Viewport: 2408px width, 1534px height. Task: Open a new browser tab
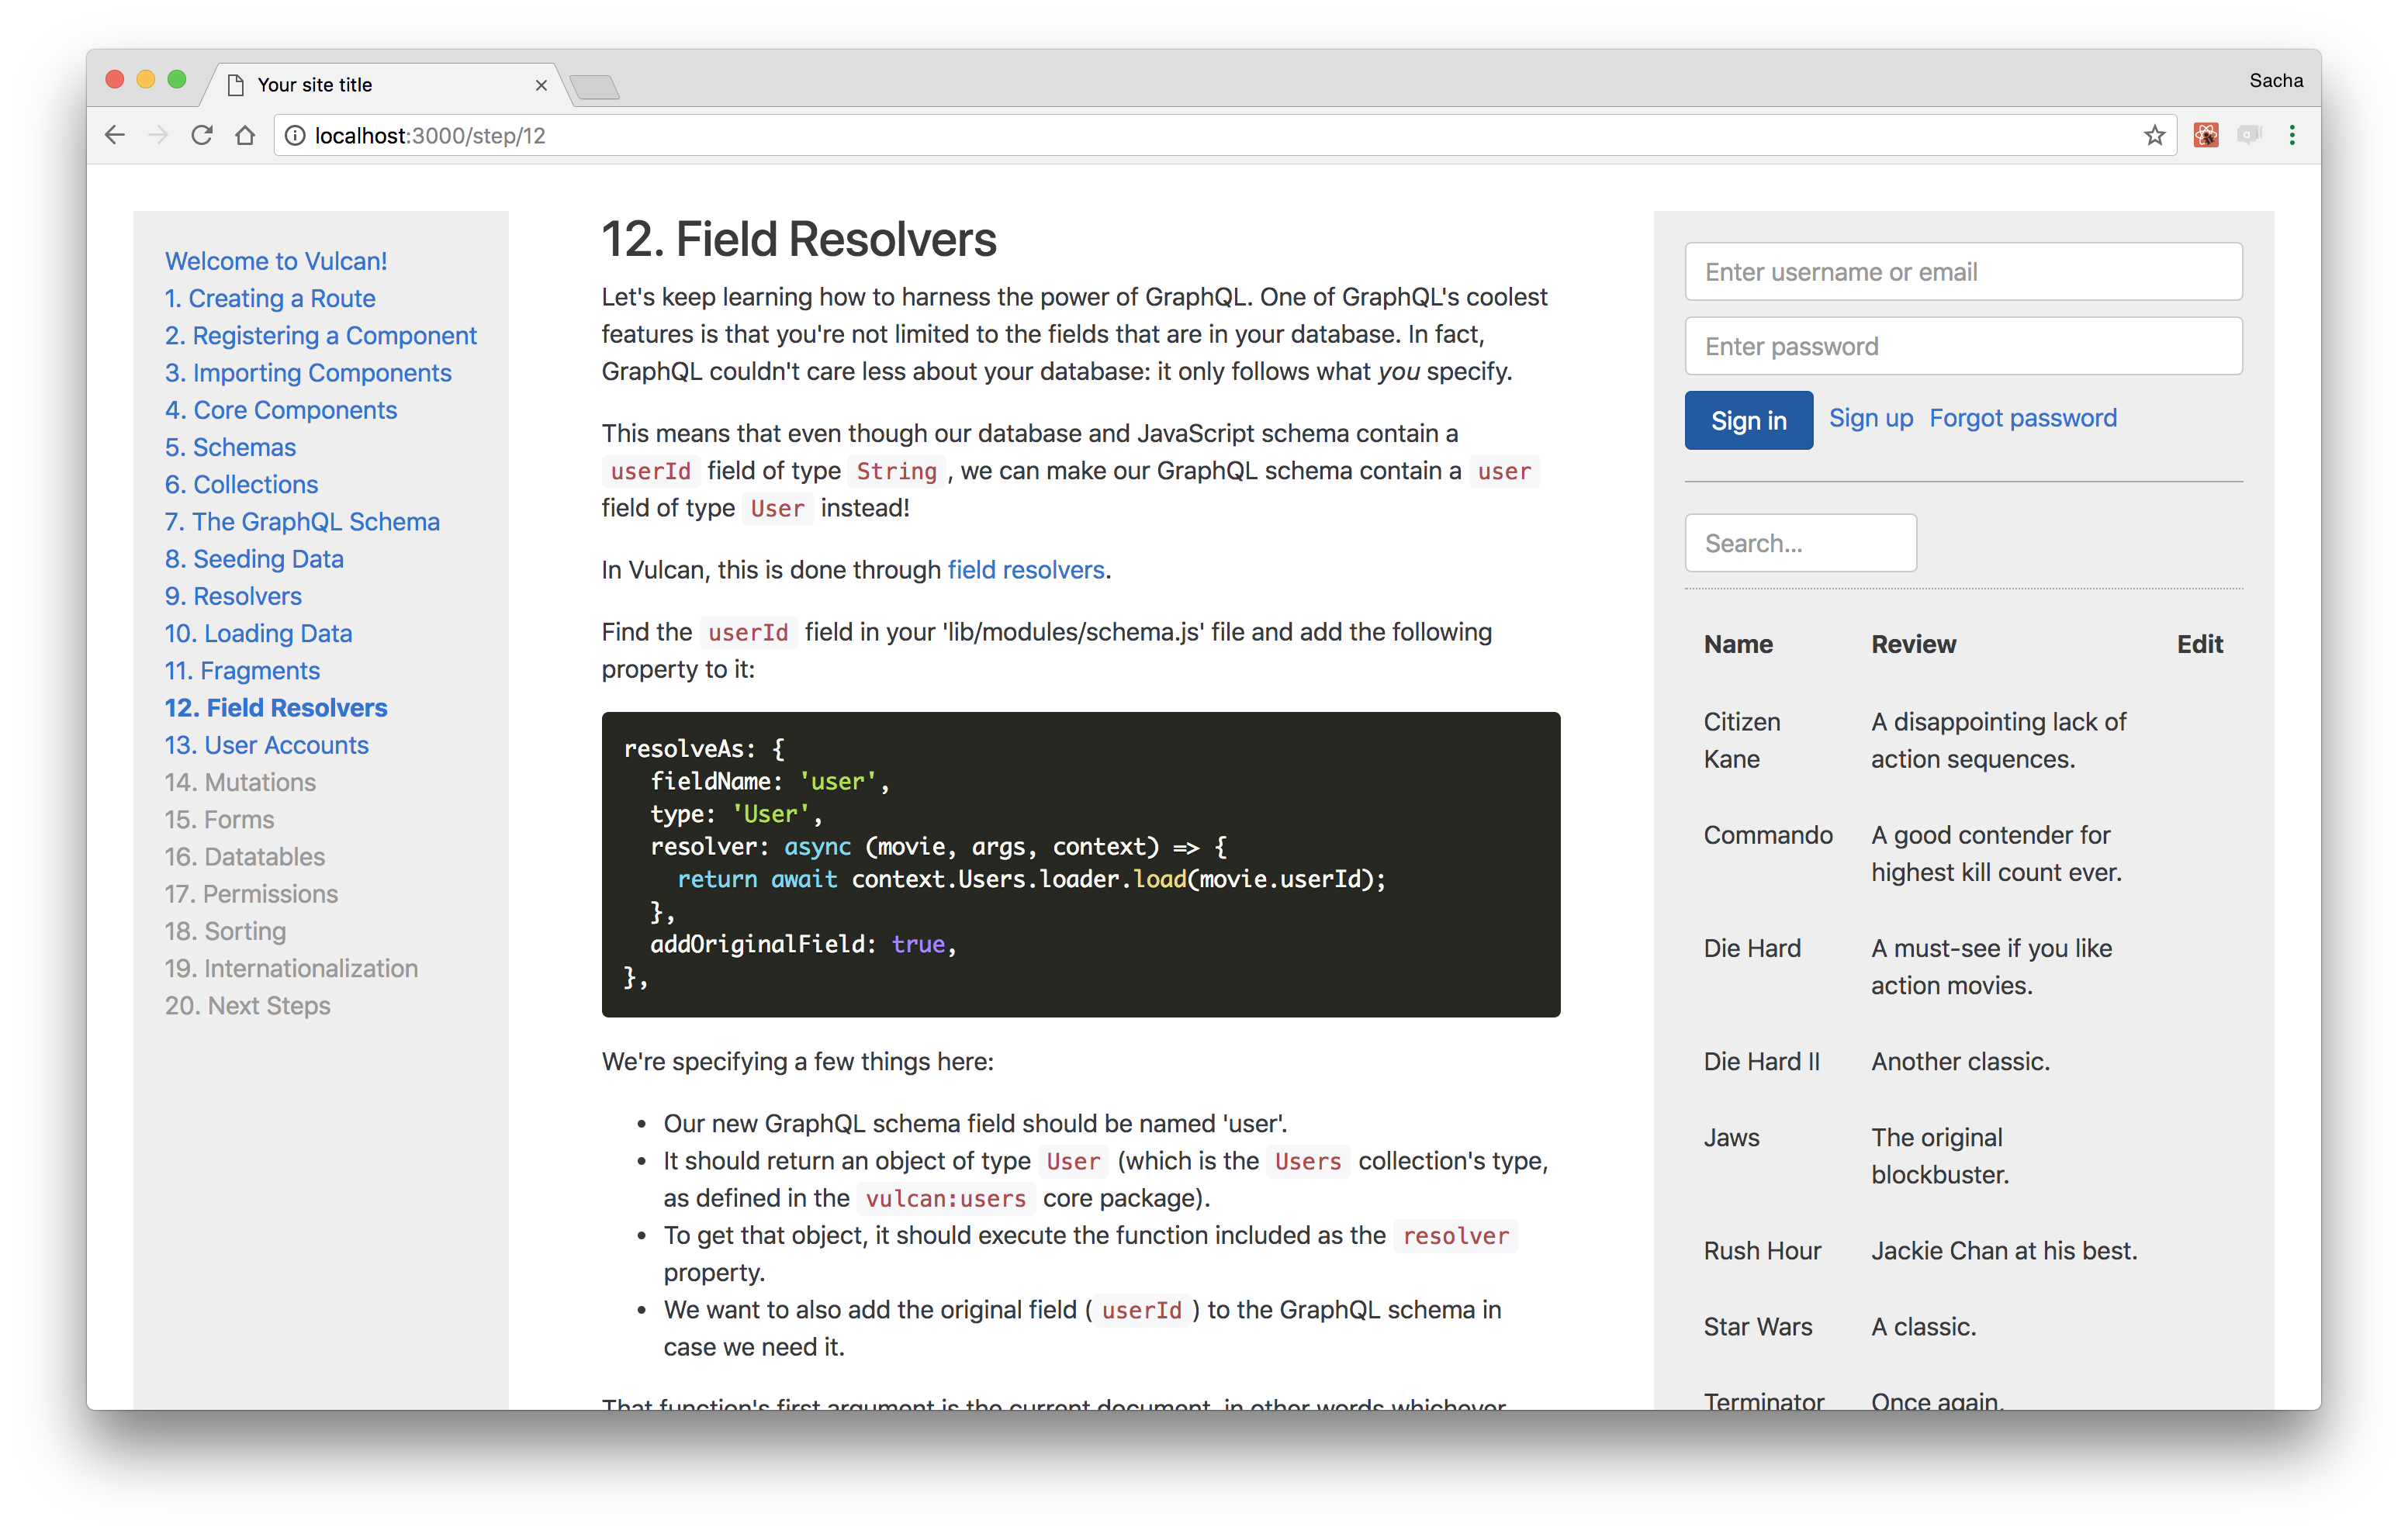click(595, 87)
